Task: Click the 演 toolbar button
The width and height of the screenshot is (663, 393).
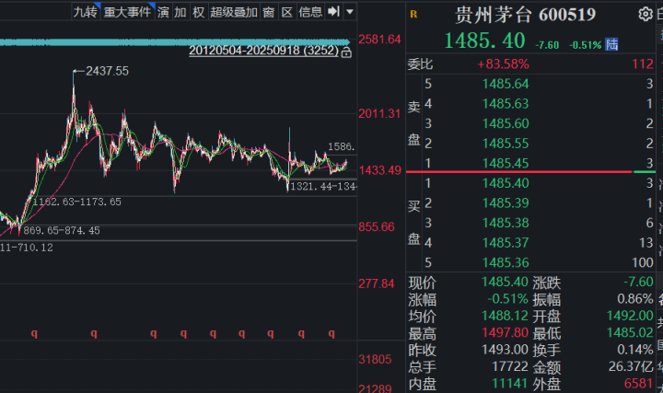Action: (x=163, y=12)
